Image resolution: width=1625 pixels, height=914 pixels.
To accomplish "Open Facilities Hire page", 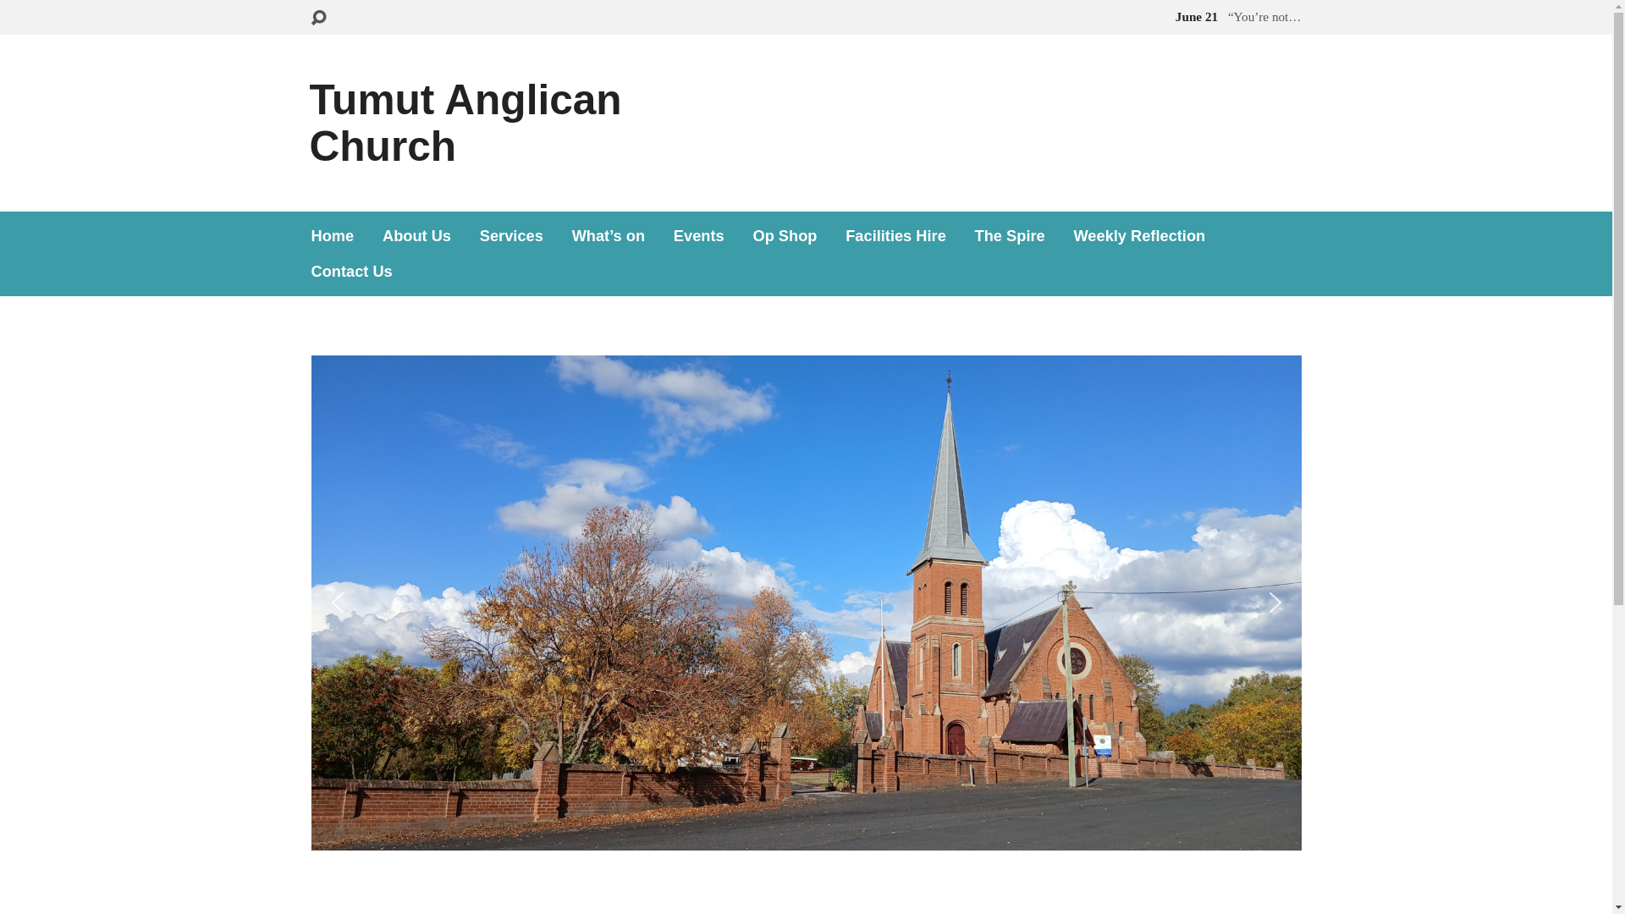I will 895,236.
